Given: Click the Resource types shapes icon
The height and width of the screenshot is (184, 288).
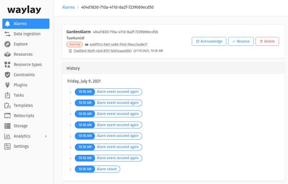Looking at the screenshot, I should [x=7, y=65].
